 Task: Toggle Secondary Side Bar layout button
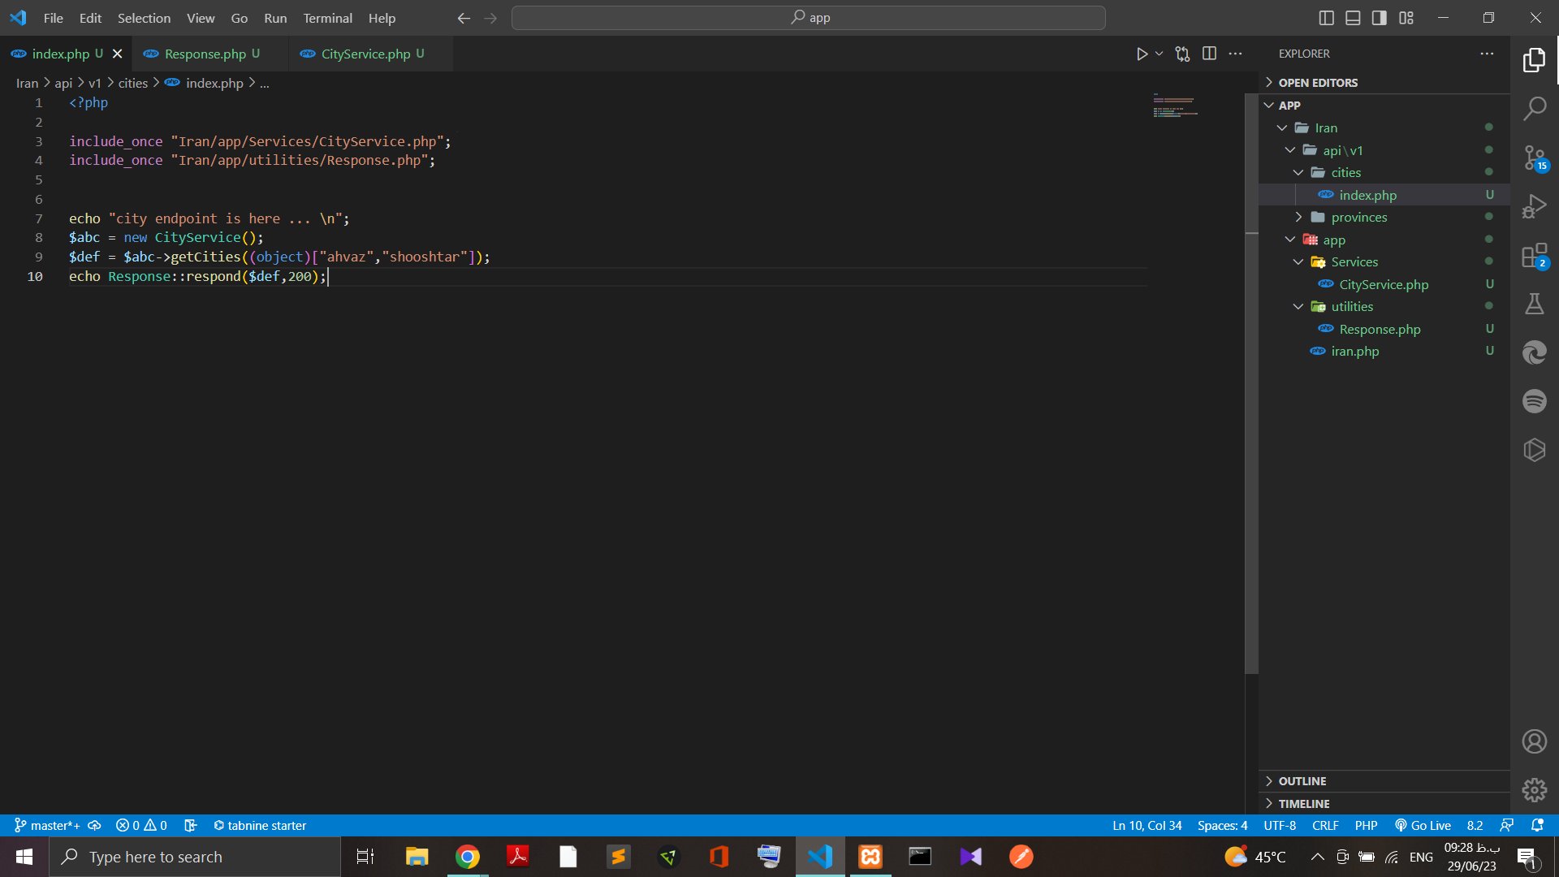point(1380,18)
